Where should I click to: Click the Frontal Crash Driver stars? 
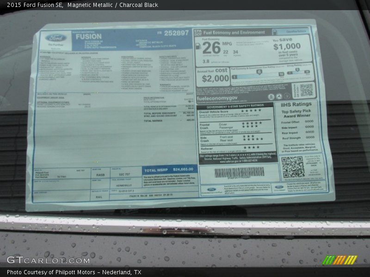click(x=252, y=123)
